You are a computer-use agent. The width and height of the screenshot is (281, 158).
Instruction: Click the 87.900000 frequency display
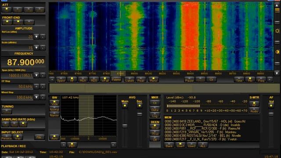(x=23, y=62)
